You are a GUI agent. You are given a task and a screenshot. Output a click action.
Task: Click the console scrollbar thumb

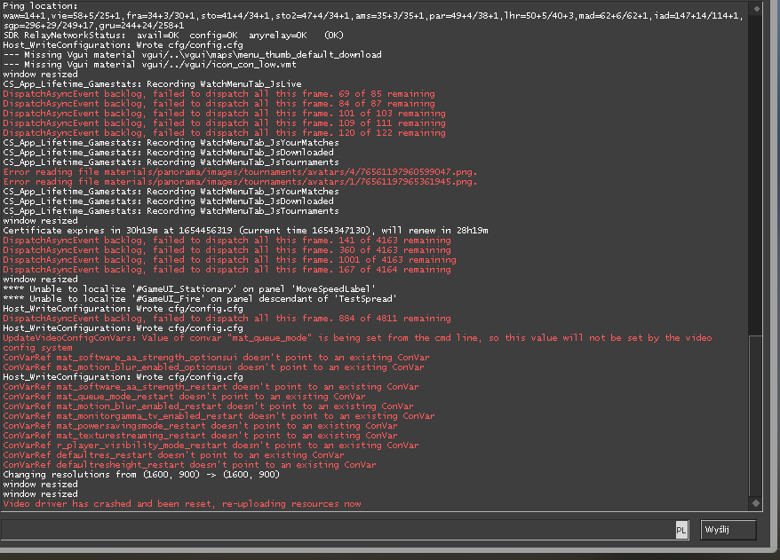click(x=756, y=415)
